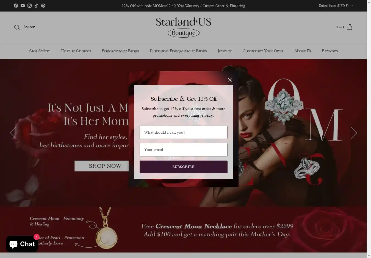Click the Starland US Boutique logo
Screen dimensions: 371x258
[183, 27]
